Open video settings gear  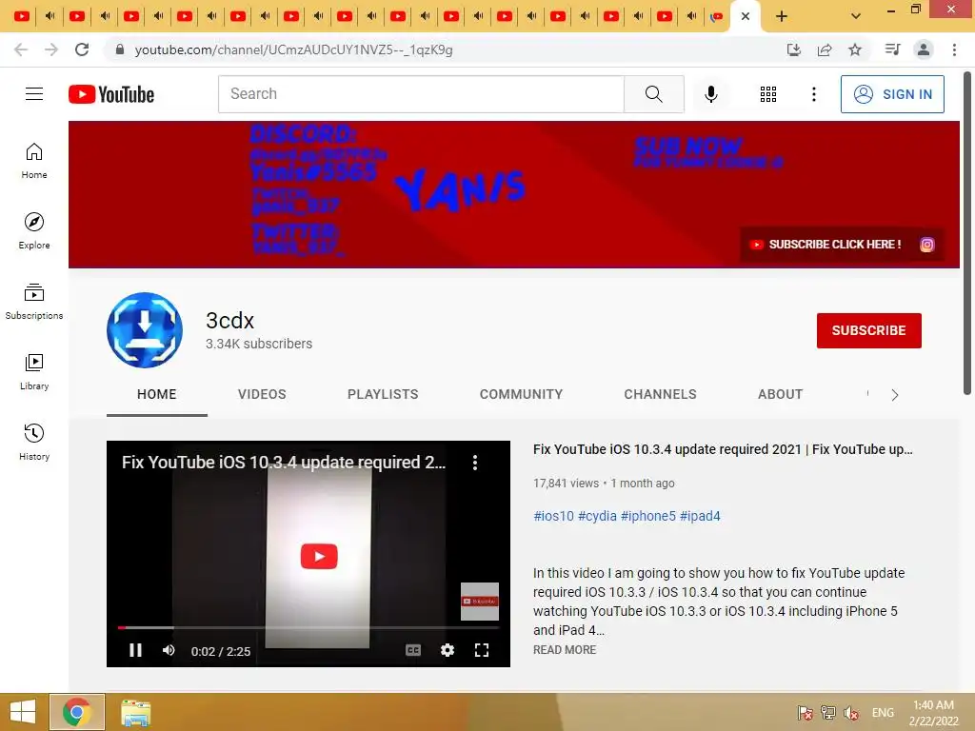[x=448, y=650]
